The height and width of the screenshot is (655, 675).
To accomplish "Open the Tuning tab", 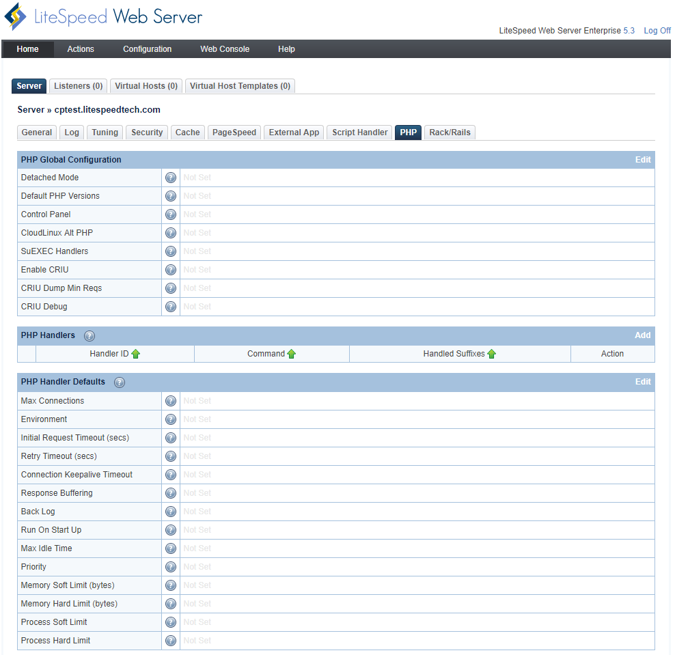I will coord(105,133).
